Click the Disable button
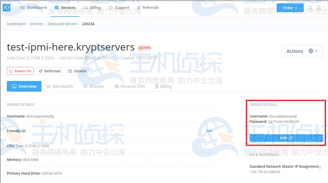The width and height of the screenshot is (328, 183). click(78, 71)
